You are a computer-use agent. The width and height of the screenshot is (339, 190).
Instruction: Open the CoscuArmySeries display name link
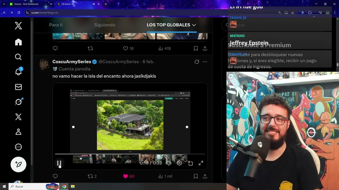pyautogui.click(x=72, y=61)
